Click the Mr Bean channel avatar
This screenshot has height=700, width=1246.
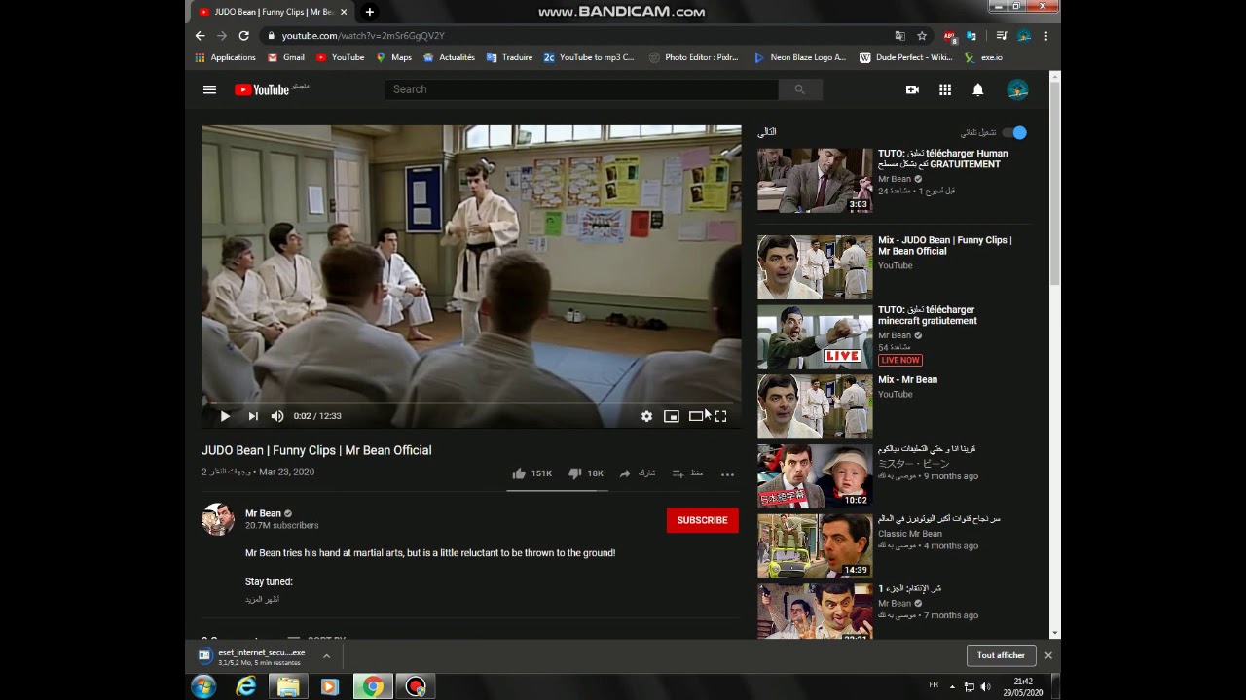coord(218,519)
